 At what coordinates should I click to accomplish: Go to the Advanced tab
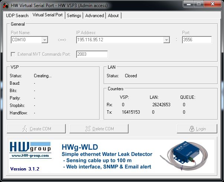pyautogui.click(x=94, y=16)
